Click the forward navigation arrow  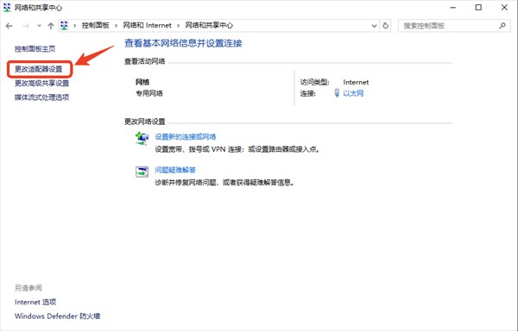pyautogui.click(x=26, y=26)
